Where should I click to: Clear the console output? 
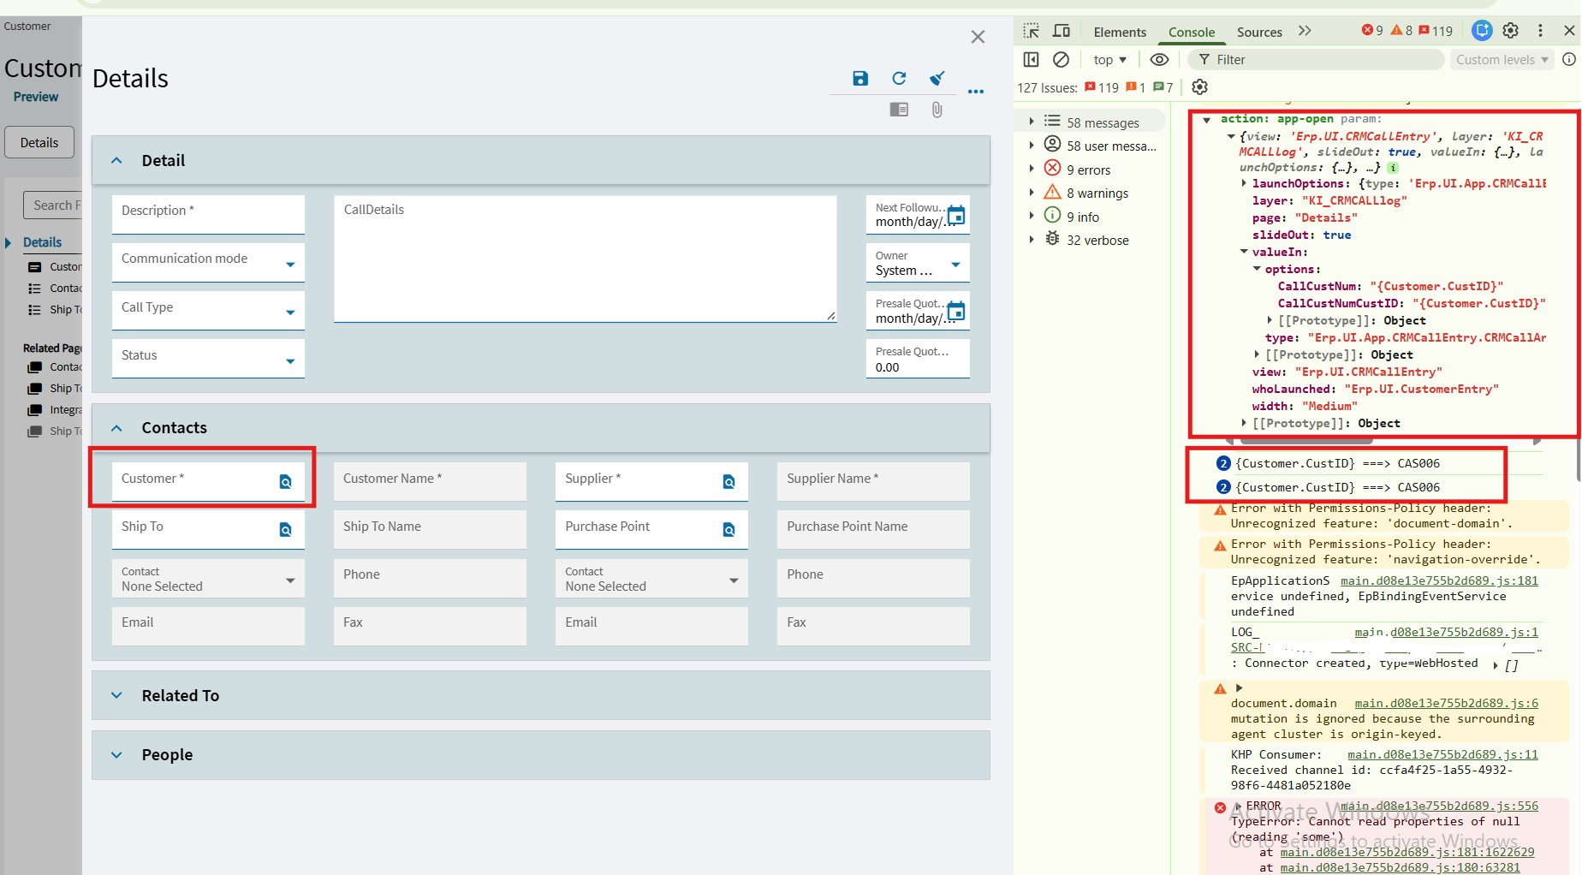tap(1061, 59)
